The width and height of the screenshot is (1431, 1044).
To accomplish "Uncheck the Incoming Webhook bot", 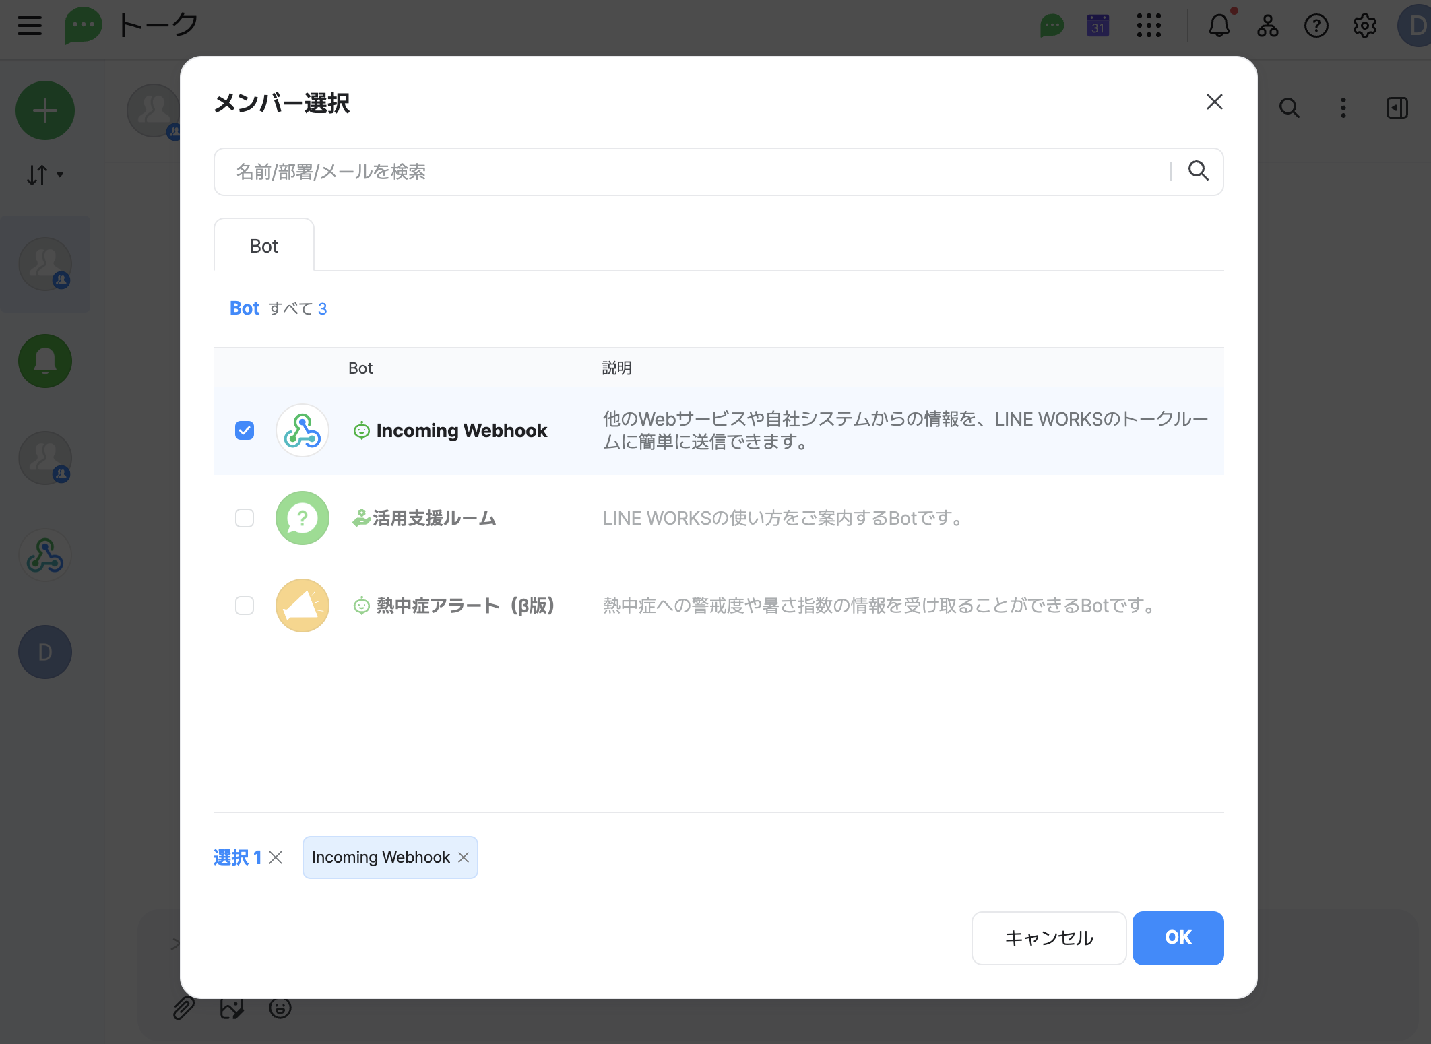I will [x=245, y=430].
